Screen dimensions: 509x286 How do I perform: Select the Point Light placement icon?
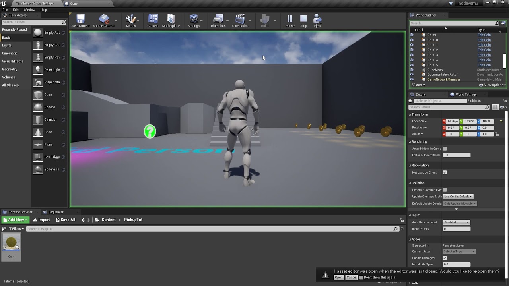pos(38,70)
